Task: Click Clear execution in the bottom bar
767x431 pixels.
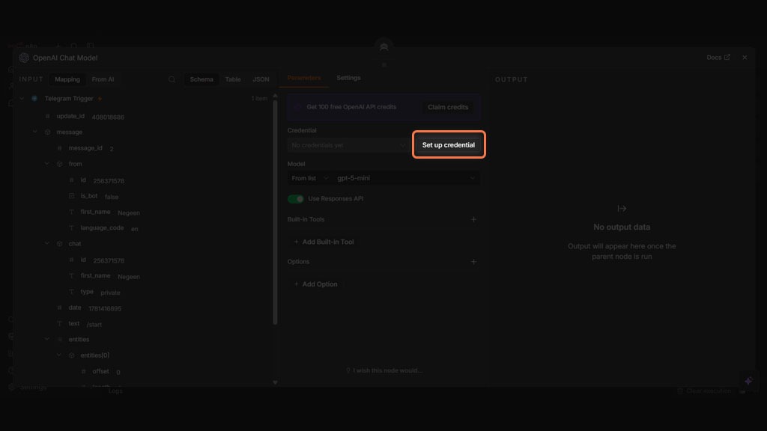Action: [704, 391]
